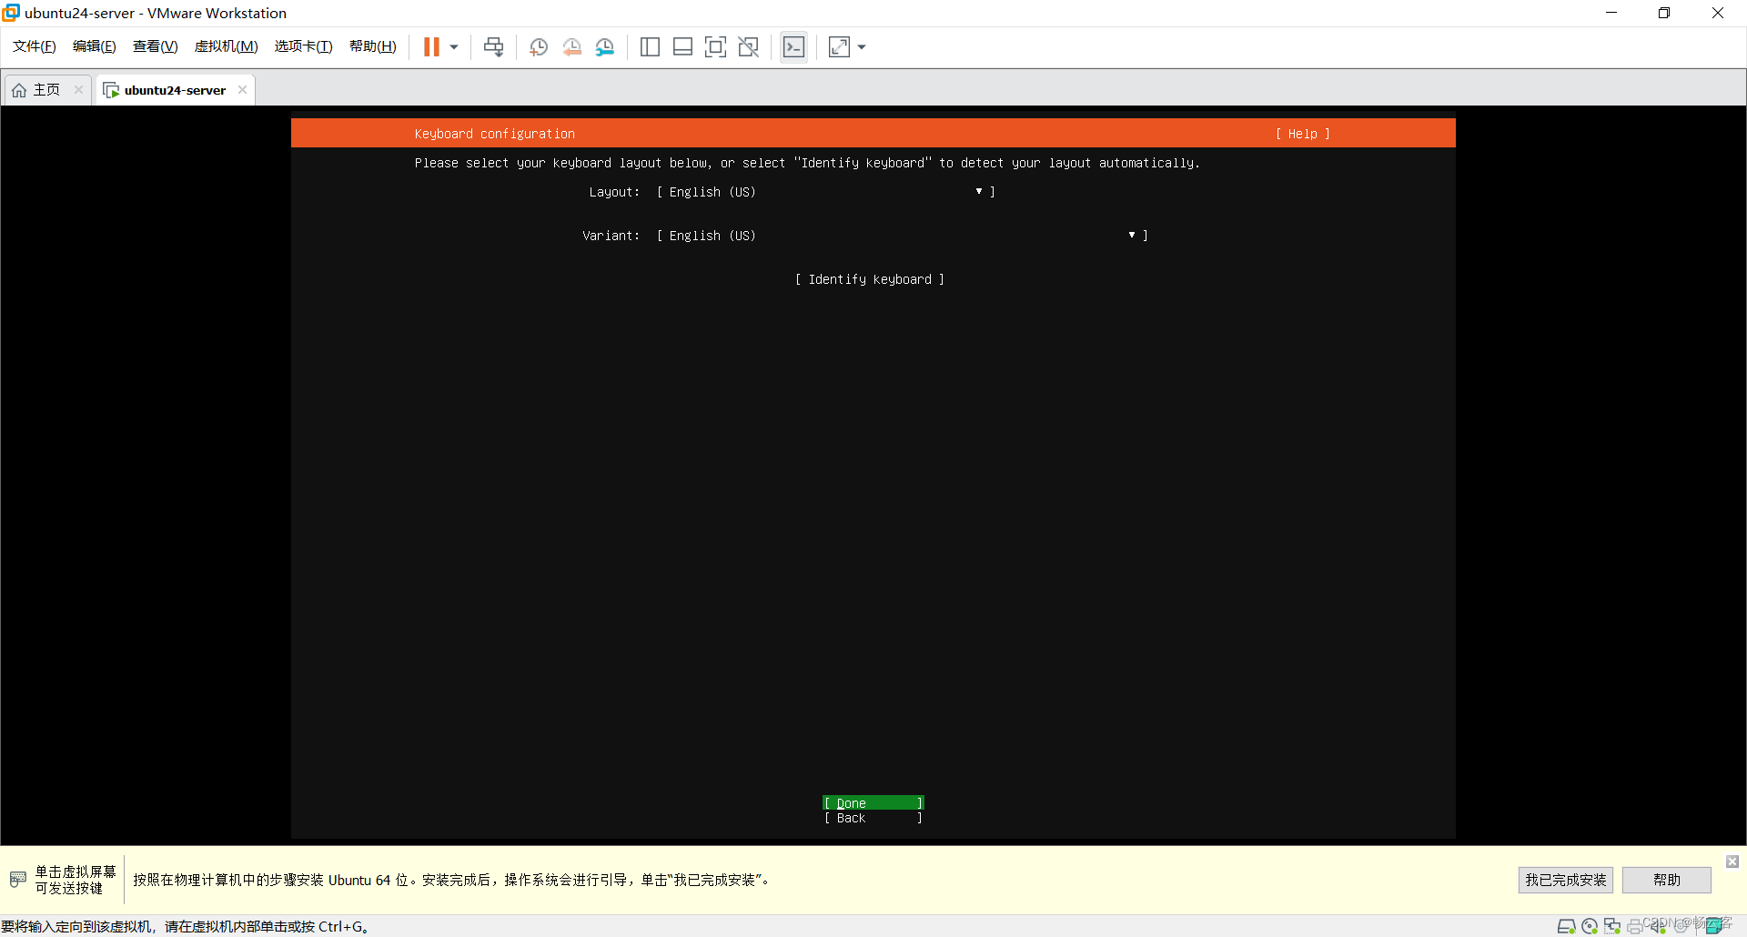The height and width of the screenshot is (937, 1747).
Task: Expand the power options dropdown arrow
Action: (x=454, y=47)
